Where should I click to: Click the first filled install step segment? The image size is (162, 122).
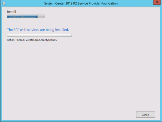pos(11,16)
